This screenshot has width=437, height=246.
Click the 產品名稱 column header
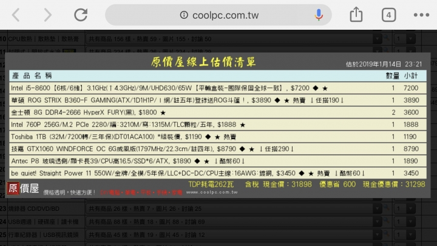[x=32, y=75]
